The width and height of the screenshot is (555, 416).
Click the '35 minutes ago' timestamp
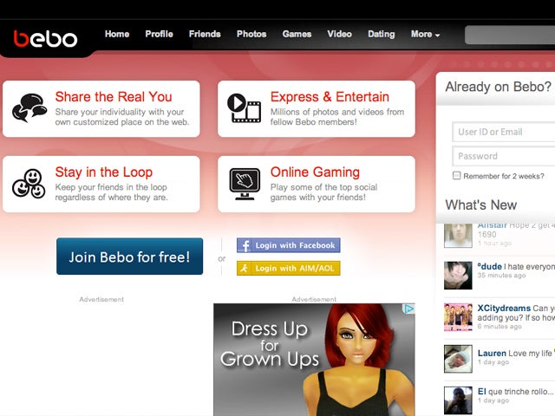[501, 276]
